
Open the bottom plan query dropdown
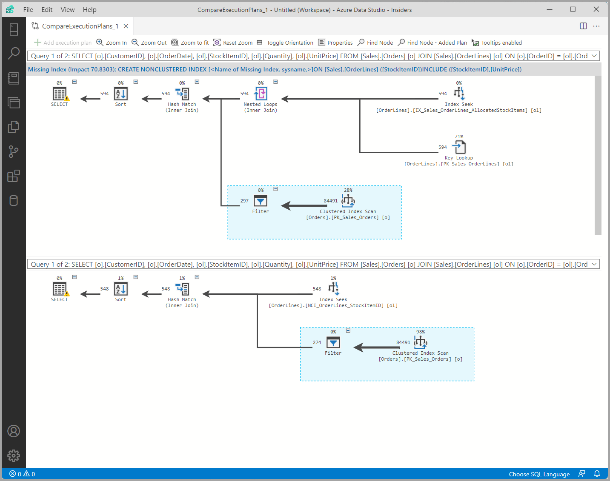313,264
